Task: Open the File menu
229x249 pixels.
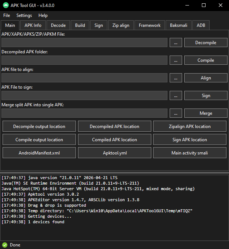Action: [x=7, y=15]
